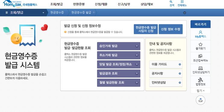This screenshot has height=112, width=224.
Task: Click arrow icon on 취소거래 발급
Action: pos(137,55)
